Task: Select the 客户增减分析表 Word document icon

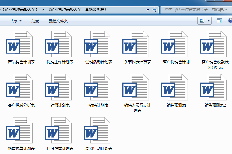Action: click(19, 87)
